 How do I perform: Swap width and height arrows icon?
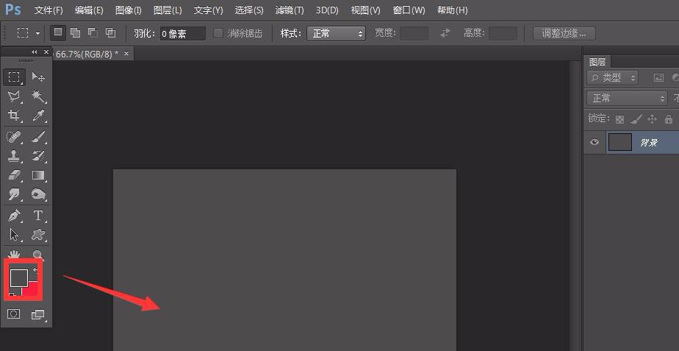point(445,33)
